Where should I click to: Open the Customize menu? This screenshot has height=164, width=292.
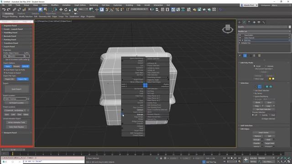(x=118, y=5)
